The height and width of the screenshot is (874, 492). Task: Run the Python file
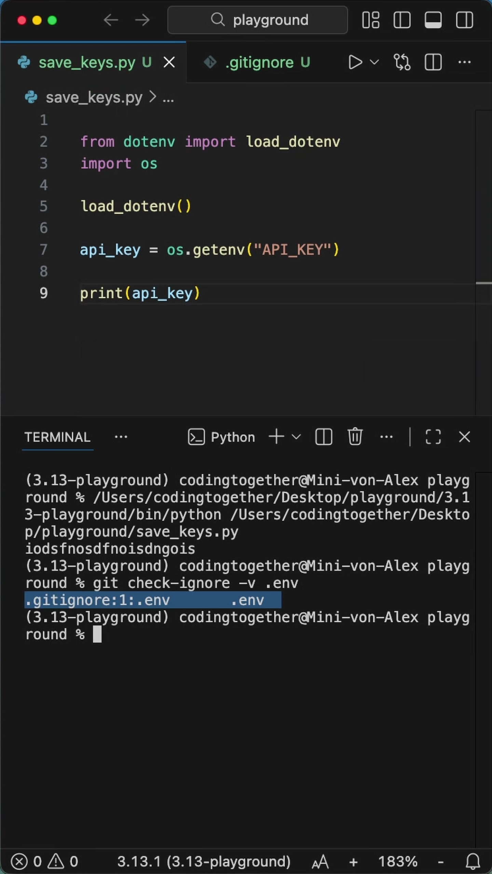point(355,62)
